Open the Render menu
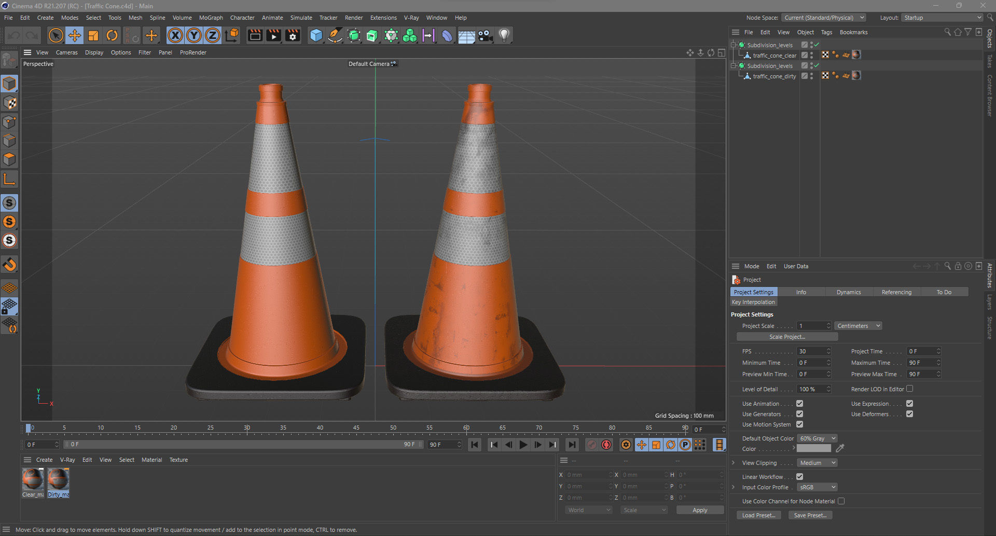996x536 pixels. tap(354, 18)
